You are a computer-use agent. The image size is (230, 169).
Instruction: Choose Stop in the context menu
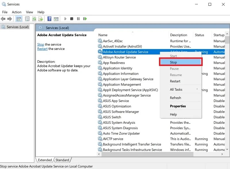coord(181,62)
